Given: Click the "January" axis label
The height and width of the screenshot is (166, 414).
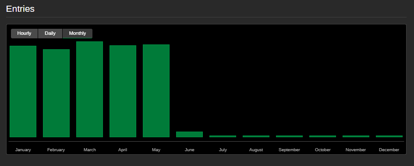Looking at the screenshot, I should (23, 150).
